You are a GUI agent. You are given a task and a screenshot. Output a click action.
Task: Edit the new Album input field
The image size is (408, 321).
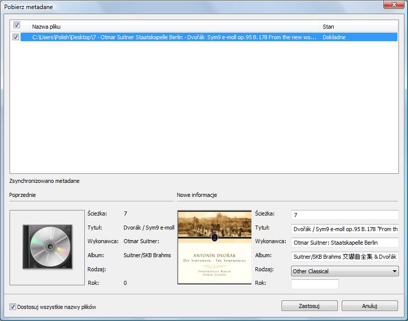(345, 257)
